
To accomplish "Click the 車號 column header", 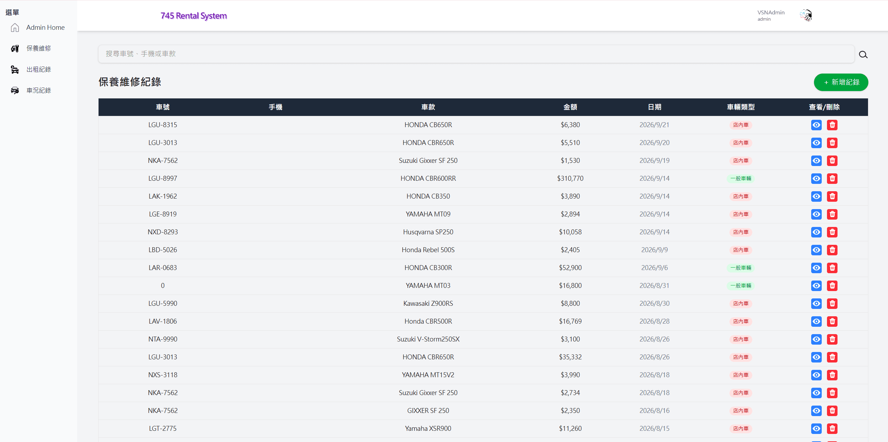I will (x=163, y=107).
